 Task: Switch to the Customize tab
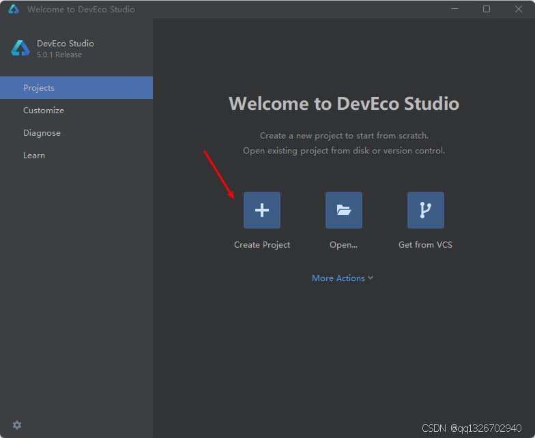[76, 111]
